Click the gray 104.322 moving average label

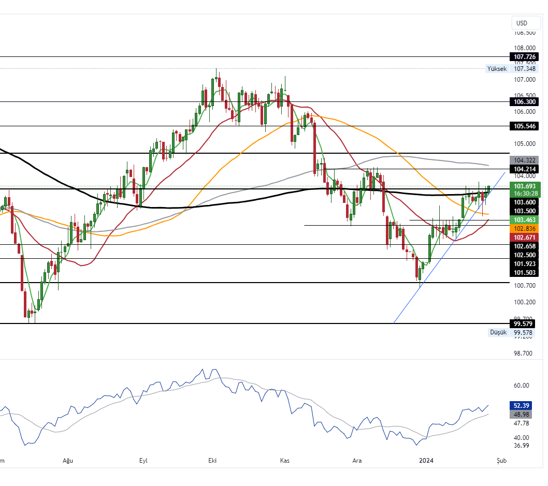pyautogui.click(x=525, y=160)
